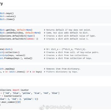Click the 'ate(<dict>)' code line
Viewport: 111px width, 111px height.
[x=6, y=49]
